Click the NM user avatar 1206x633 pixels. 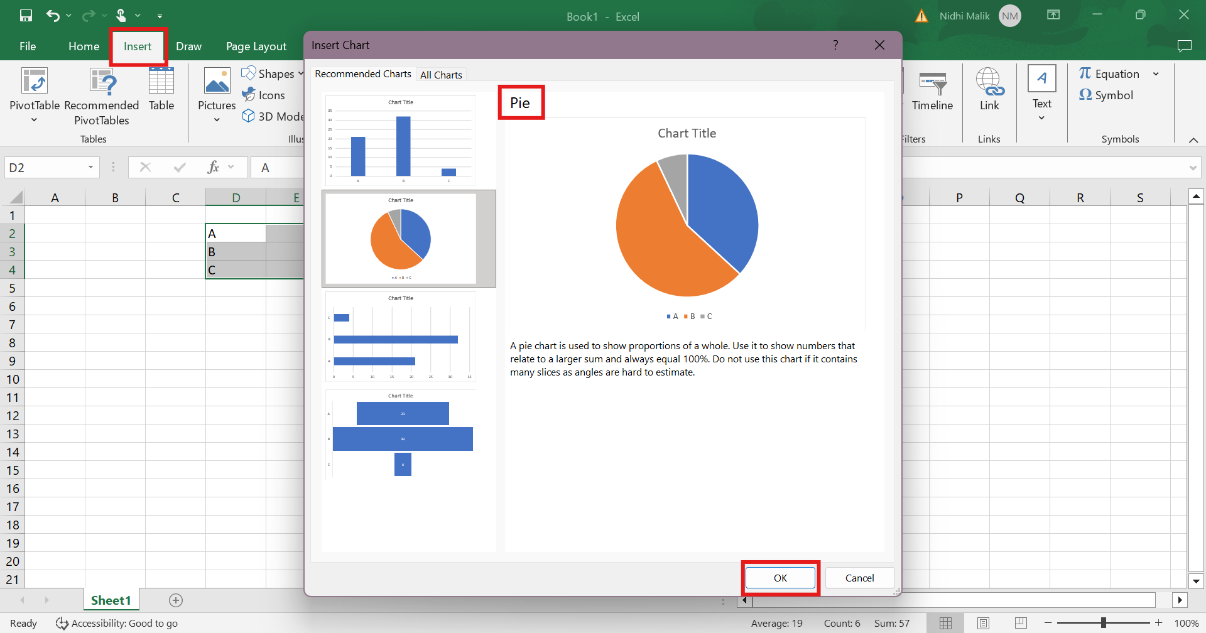coord(1010,16)
